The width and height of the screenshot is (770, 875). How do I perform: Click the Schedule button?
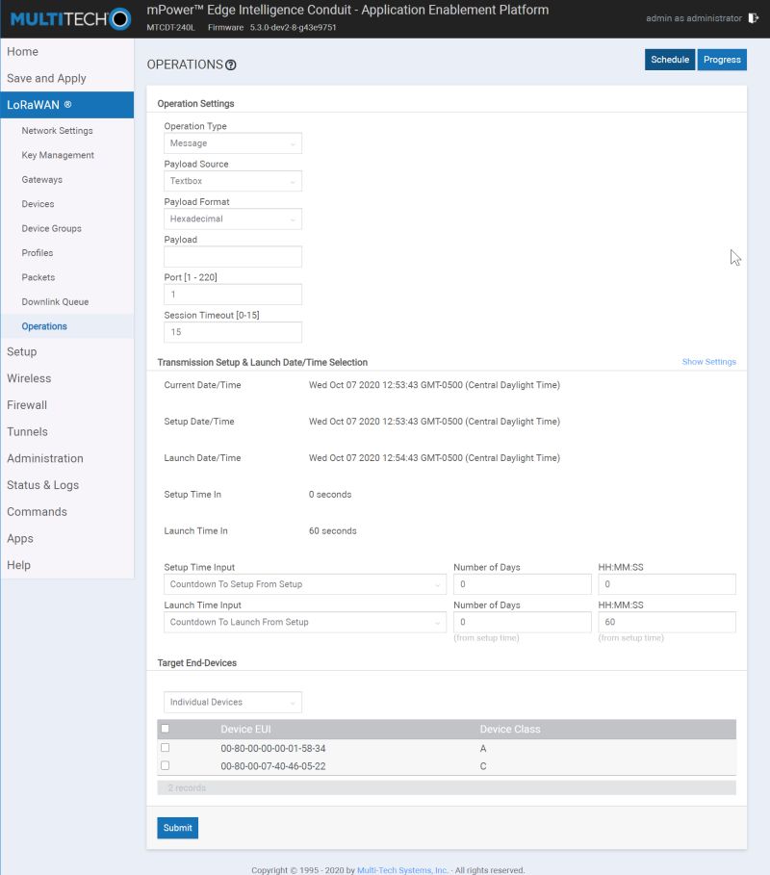coord(670,60)
